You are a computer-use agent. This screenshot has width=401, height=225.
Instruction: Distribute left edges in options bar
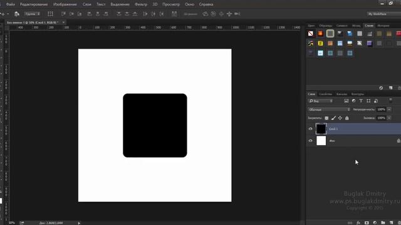[145, 14]
